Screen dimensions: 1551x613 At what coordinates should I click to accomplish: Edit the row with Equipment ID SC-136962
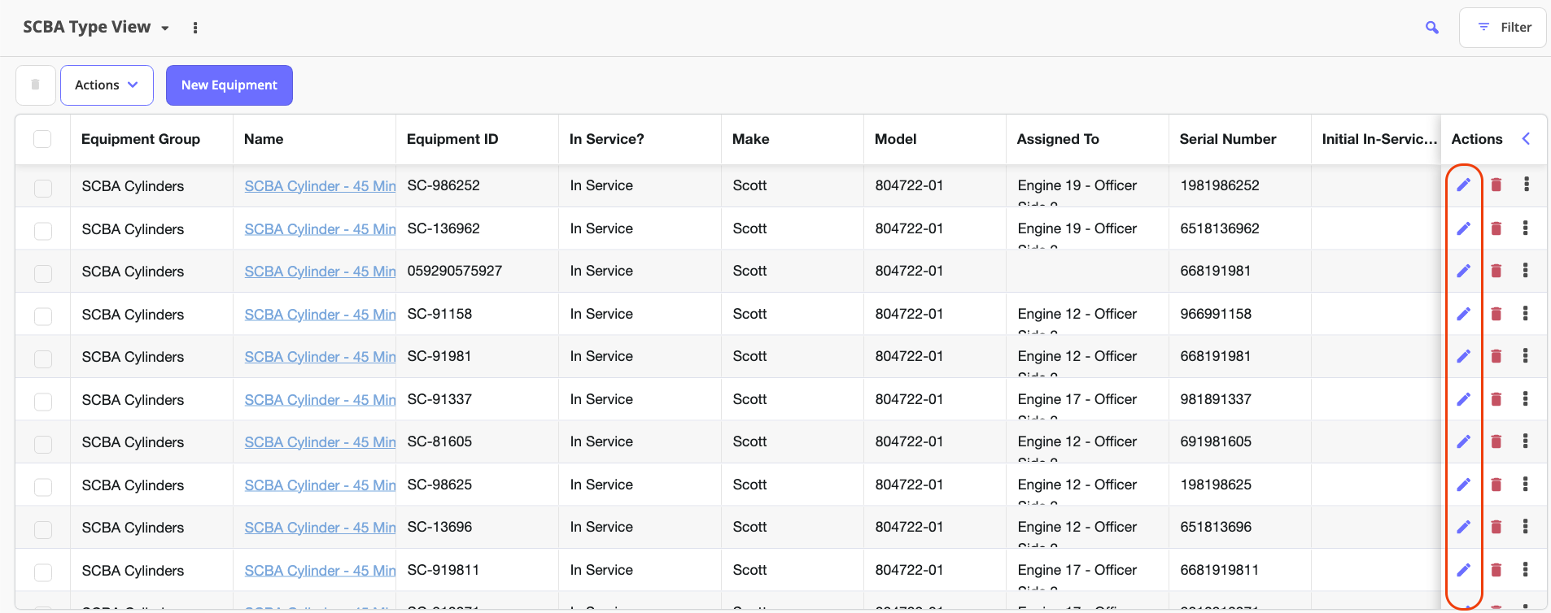pyautogui.click(x=1463, y=228)
